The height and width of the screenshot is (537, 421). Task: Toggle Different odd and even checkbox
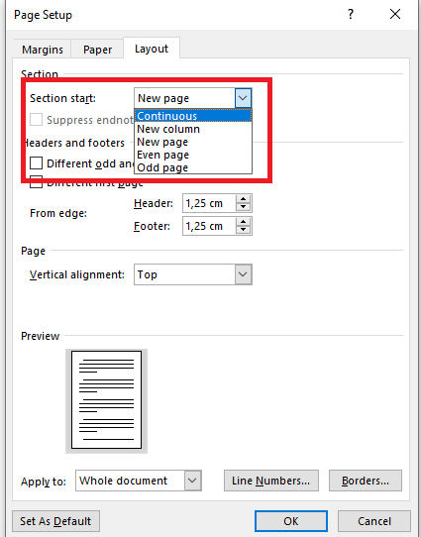36,163
